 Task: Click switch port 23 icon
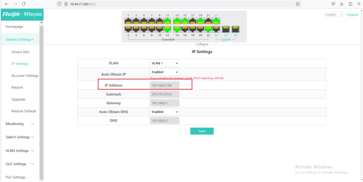tap(216, 21)
